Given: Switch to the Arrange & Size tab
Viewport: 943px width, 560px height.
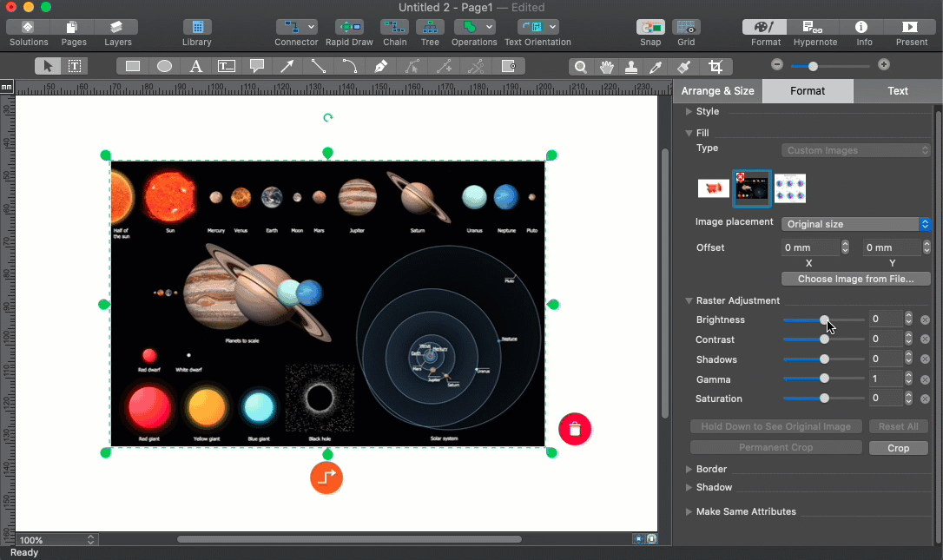Looking at the screenshot, I should (x=717, y=91).
